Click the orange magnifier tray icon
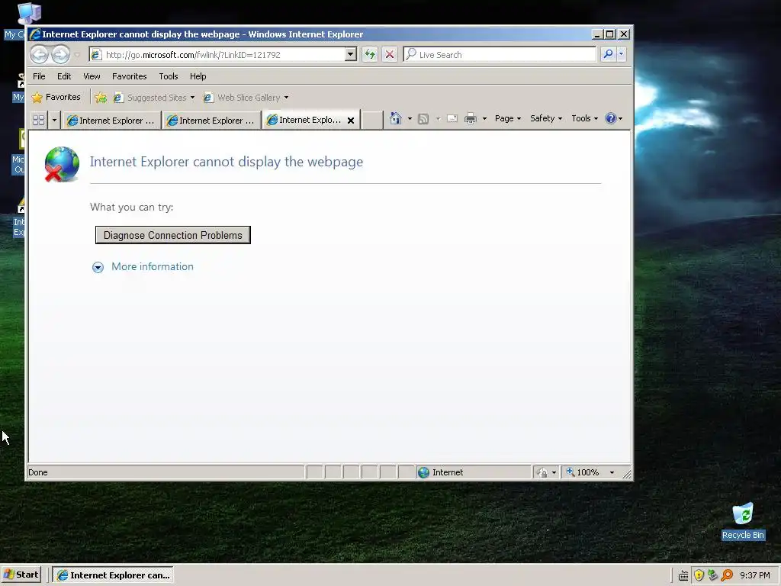This screenshot has width=781, height=586. [x=727, y=575]
